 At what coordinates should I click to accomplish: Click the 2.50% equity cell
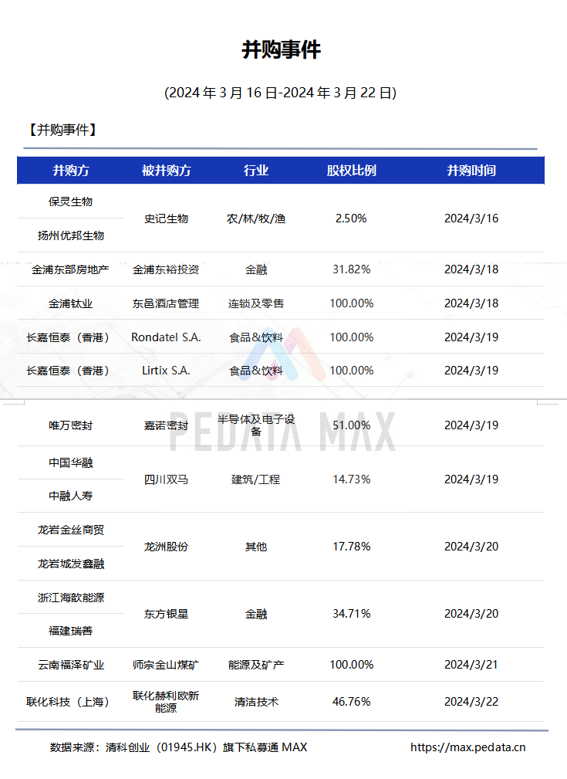(x=351, y=218)
